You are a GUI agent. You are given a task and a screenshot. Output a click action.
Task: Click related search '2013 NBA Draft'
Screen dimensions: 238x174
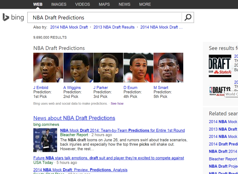click(223, 129)
